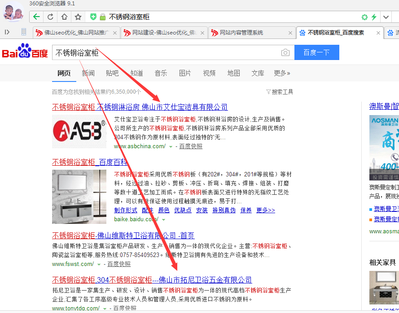
Task: Select the 音乐 search category
Action: tap(161, 73)
